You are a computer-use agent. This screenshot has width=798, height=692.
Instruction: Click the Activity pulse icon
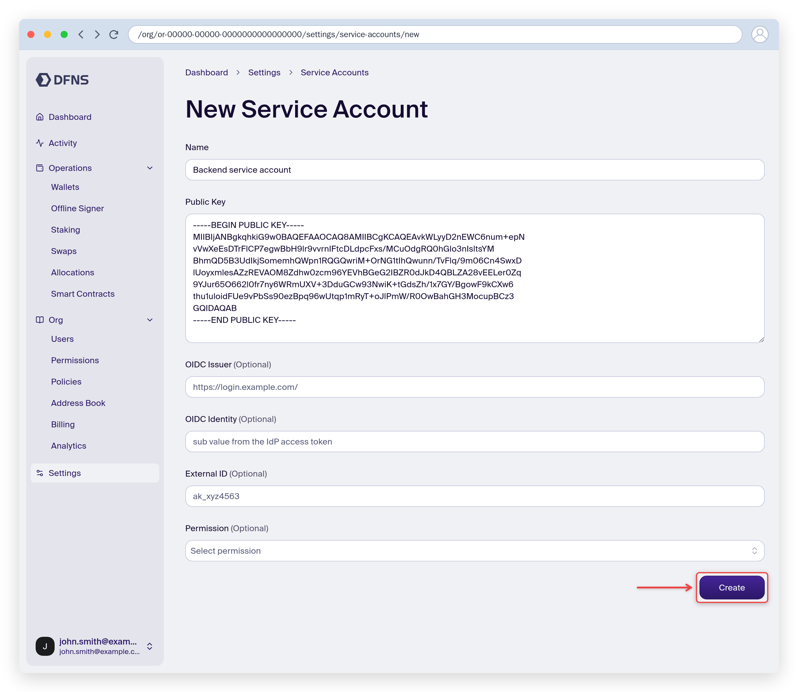tap(40, 143)
